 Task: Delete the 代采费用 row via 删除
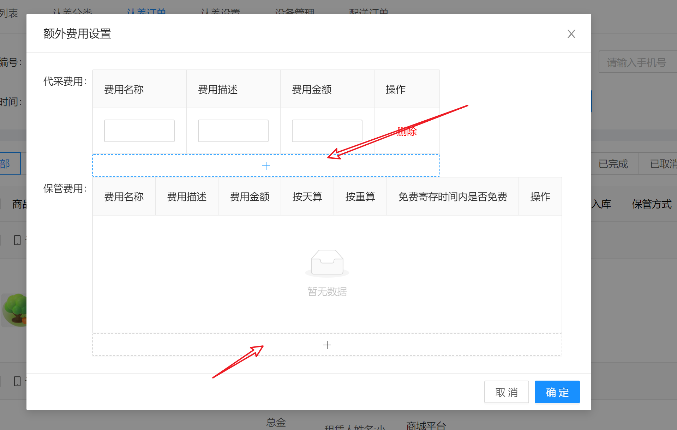point(407,132)
